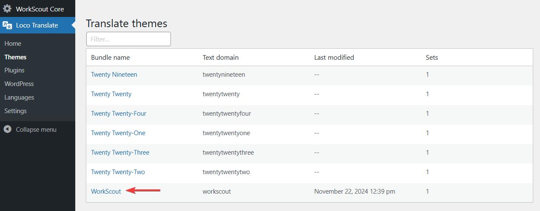Click the Loco Translate menu icon
Viewport: 540px width, 211px height.
(7, 25)
